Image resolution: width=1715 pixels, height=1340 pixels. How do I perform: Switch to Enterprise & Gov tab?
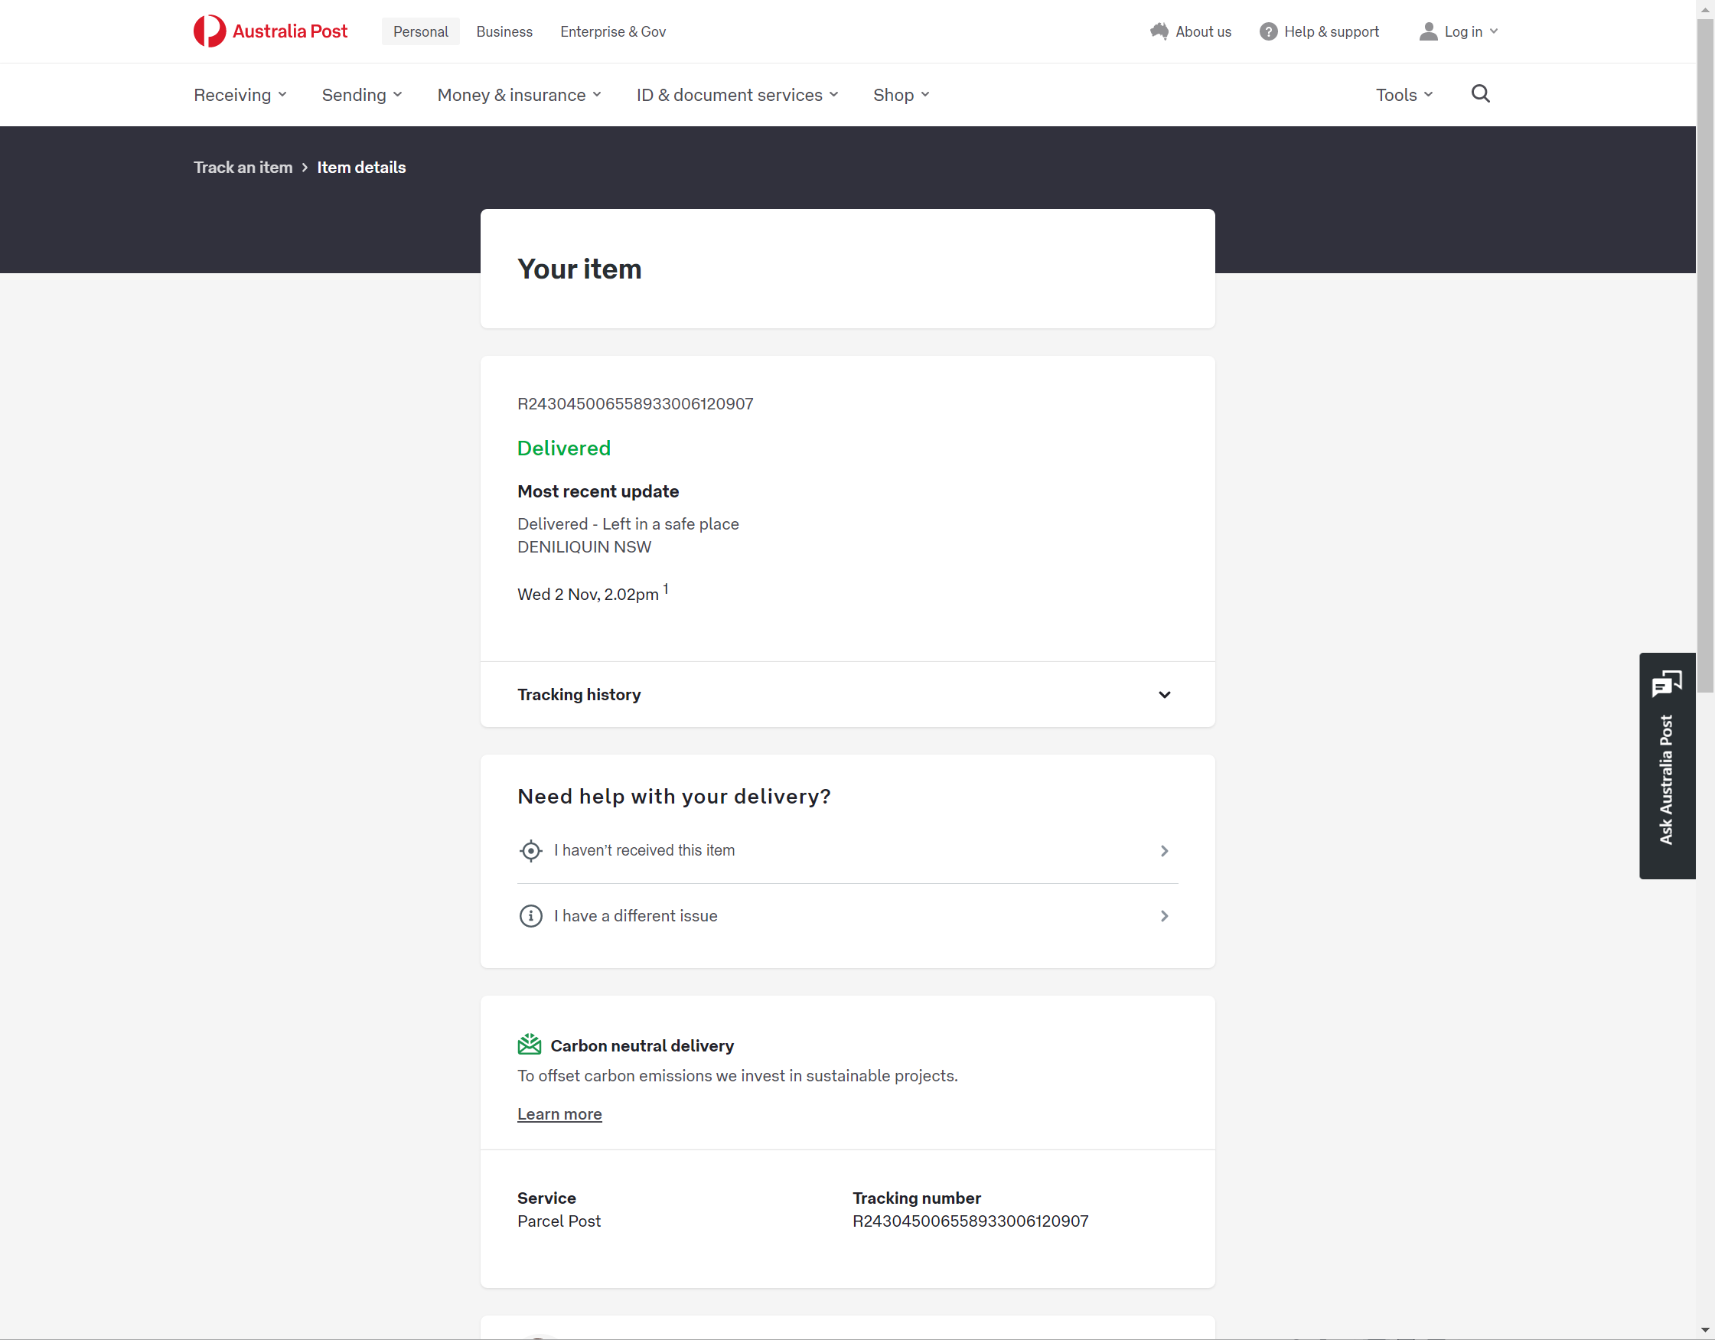point(612,31)
